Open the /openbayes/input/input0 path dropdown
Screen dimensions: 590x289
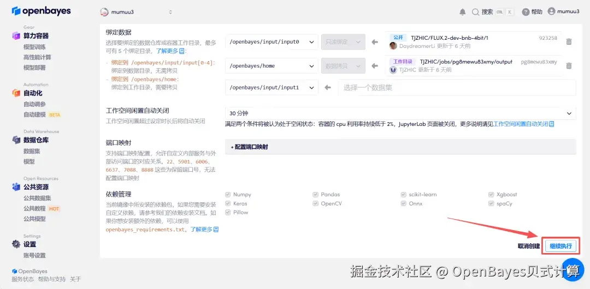point(272,42)
